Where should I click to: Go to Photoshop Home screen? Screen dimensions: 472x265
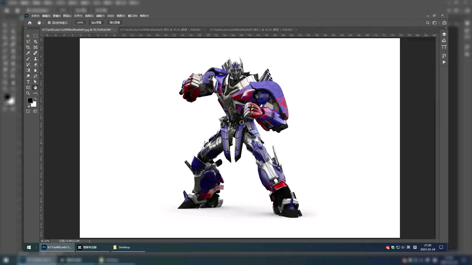[x=30, y=23]
